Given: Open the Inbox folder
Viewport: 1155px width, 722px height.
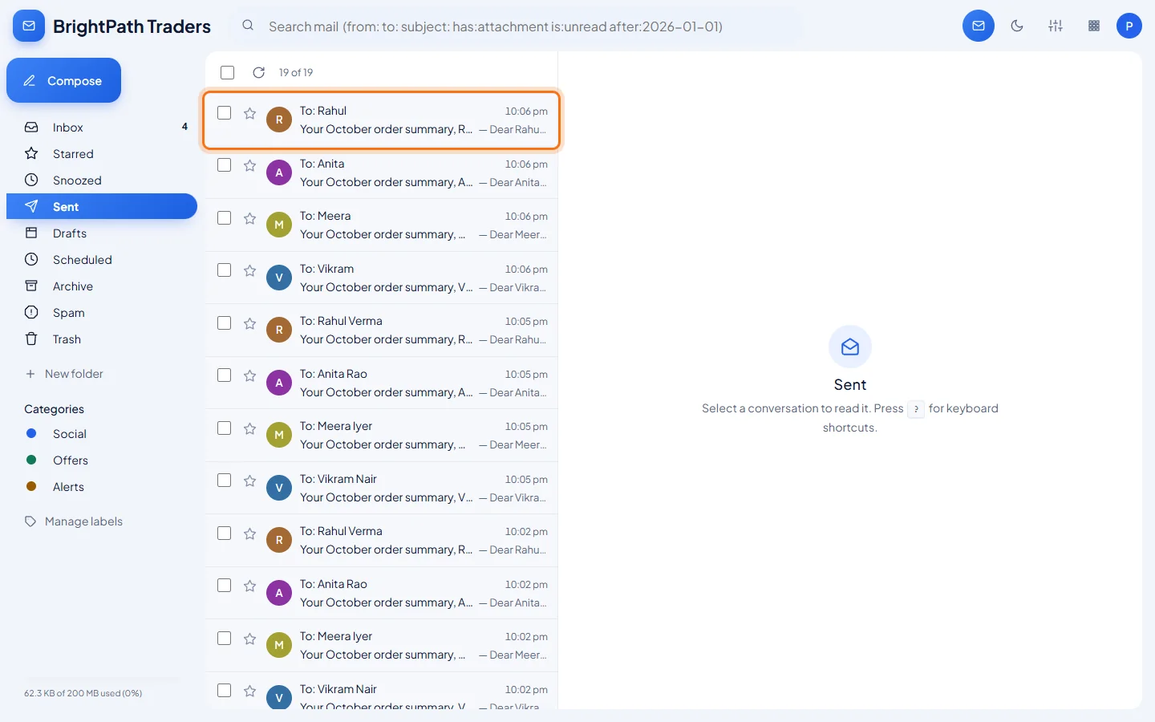Looking at the screenshot, I should click(102, 127).
